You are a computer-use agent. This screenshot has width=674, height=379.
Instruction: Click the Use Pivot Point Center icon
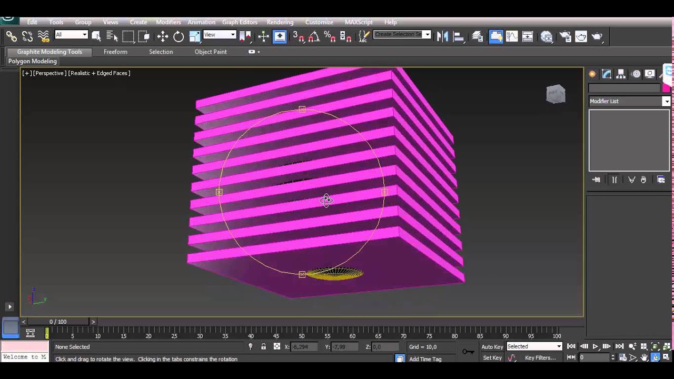point(245,36)
